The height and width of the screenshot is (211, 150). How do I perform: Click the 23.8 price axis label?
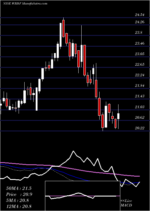tap(139, 33)
